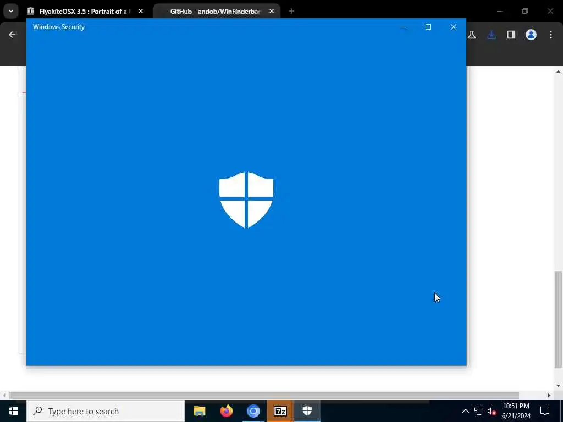563x422 pixels.
Task: Open the tab search dropdown in Chrome
Action: 11,11
